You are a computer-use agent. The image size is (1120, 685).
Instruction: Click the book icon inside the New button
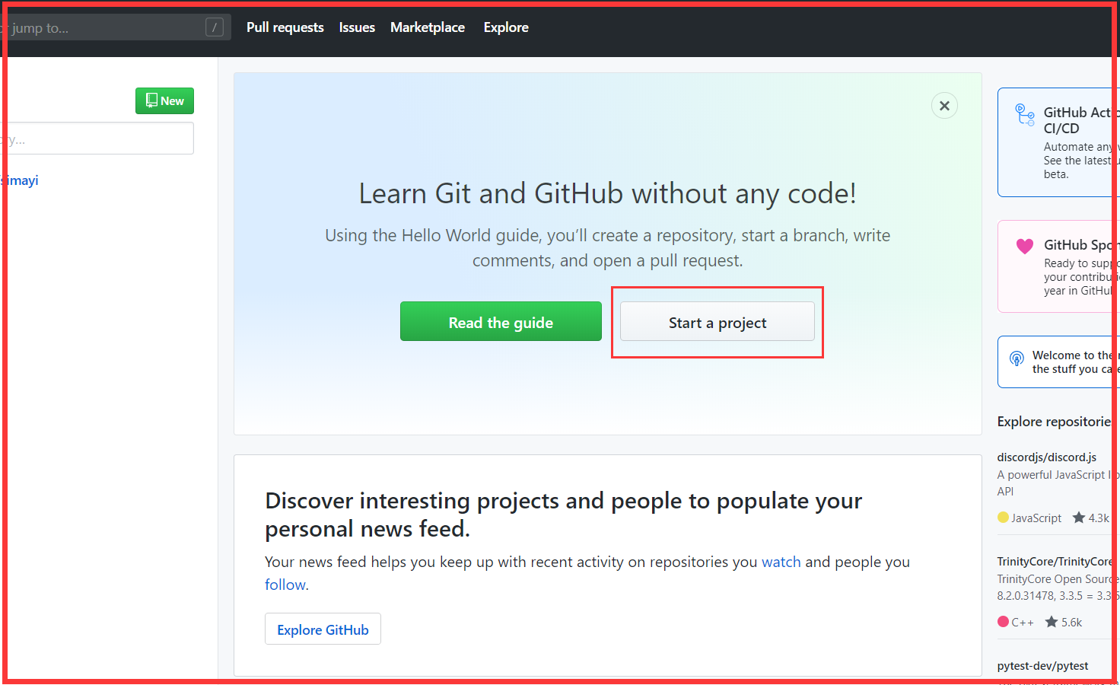151,100
